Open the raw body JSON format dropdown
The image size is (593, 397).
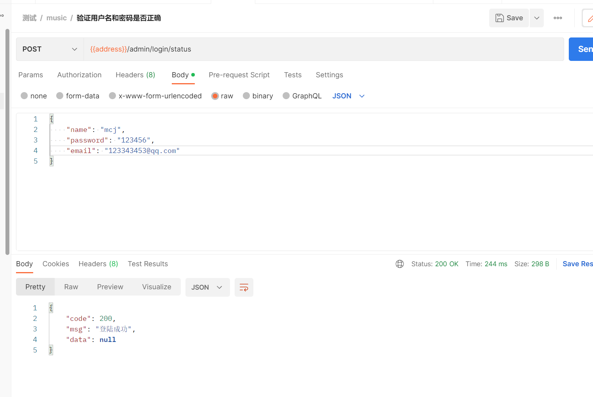349,96
